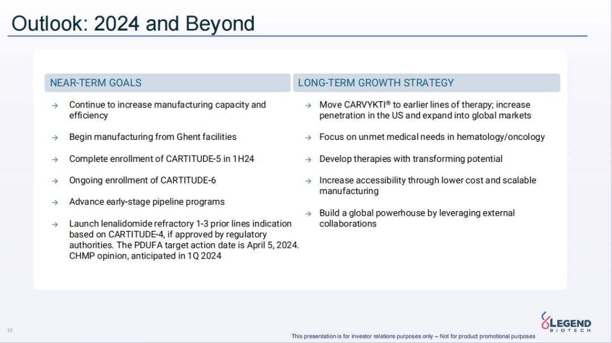This screenshot has width=612, height=343.
Task: Click arrow bullet beside 'Complete enrollment of CARTITUDE-5'
Action: [x=55, y=160]
